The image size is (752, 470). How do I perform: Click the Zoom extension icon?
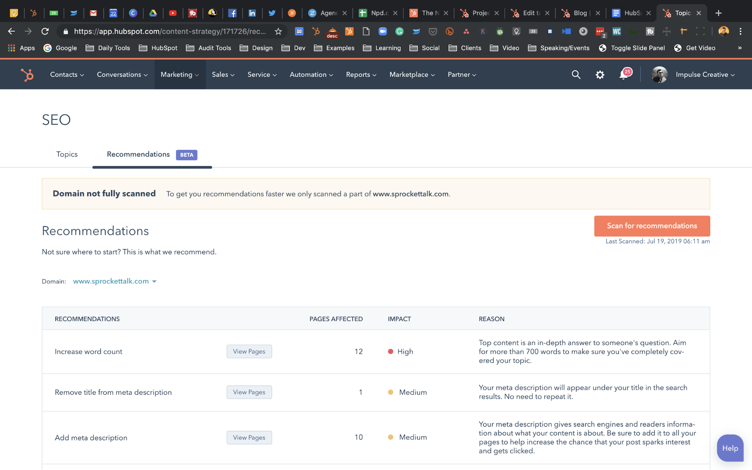tap(383, 31)
